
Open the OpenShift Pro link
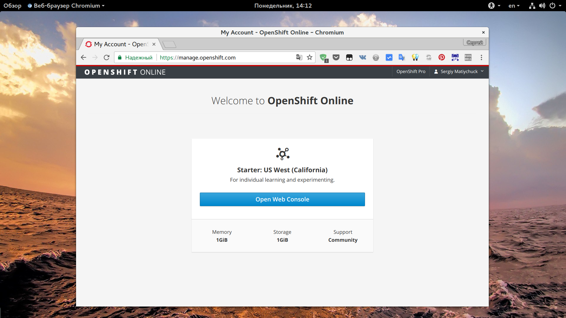coord(411,72)
